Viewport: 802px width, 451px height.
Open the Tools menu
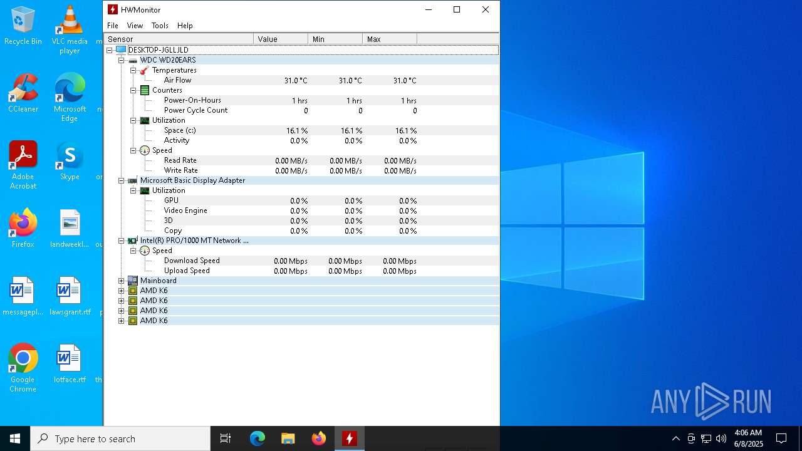tap(160, 26)
